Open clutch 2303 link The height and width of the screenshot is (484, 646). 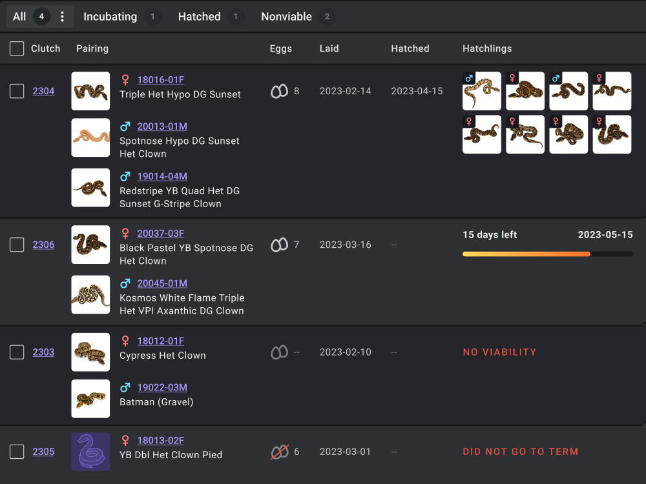43,352
